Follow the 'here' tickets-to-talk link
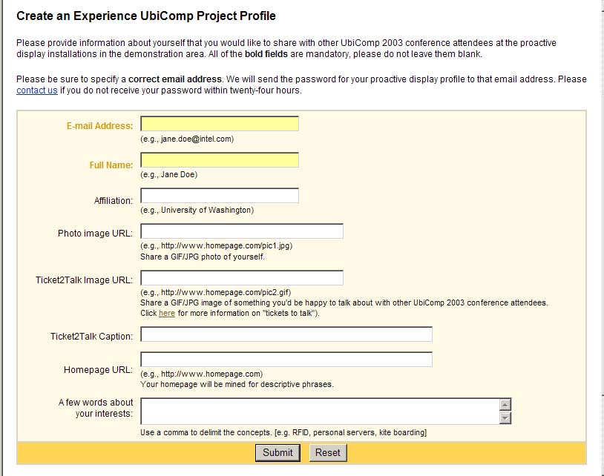Viewport: 604px width, 476px height. 167,313
